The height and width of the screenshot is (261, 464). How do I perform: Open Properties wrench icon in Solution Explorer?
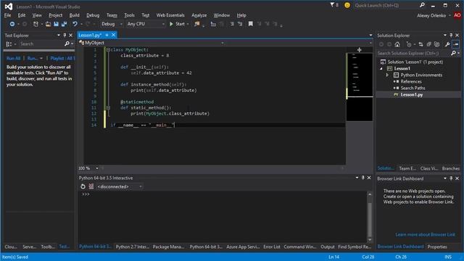point(447,44)
